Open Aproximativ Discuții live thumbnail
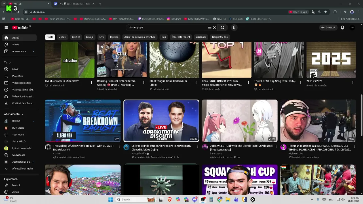Viewport: 363px width, 204px height. 161,121
